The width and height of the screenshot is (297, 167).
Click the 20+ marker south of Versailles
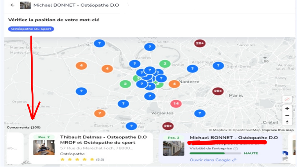tap(168, 126)
